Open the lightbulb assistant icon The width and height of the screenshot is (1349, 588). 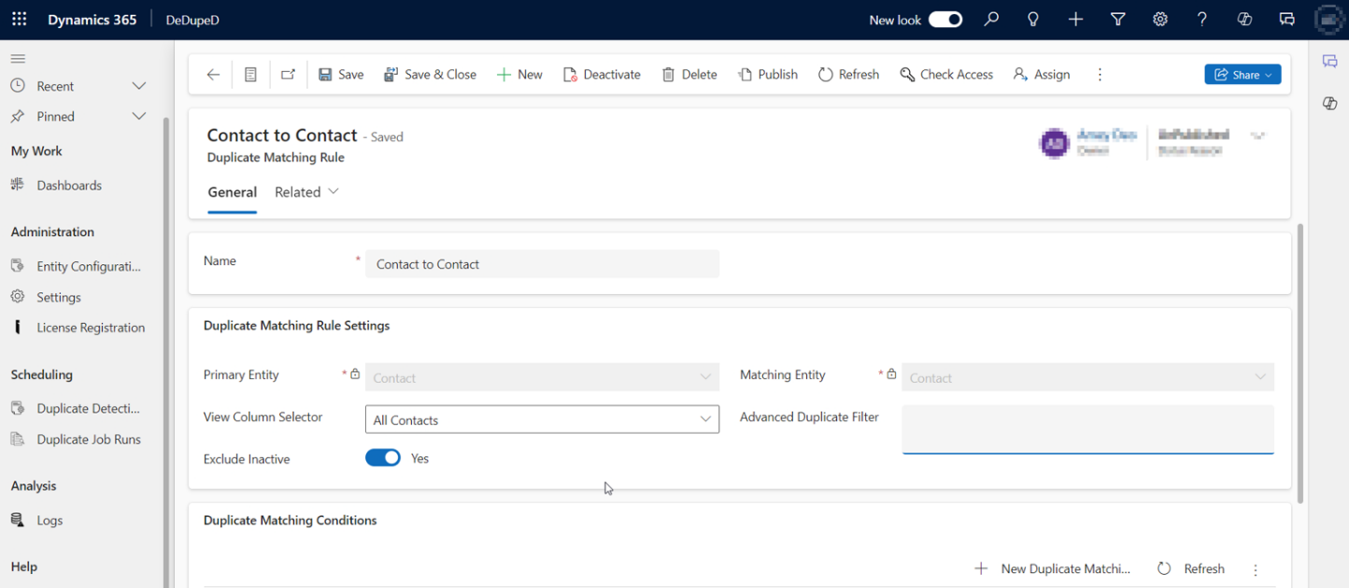[x=1033, y=20]
